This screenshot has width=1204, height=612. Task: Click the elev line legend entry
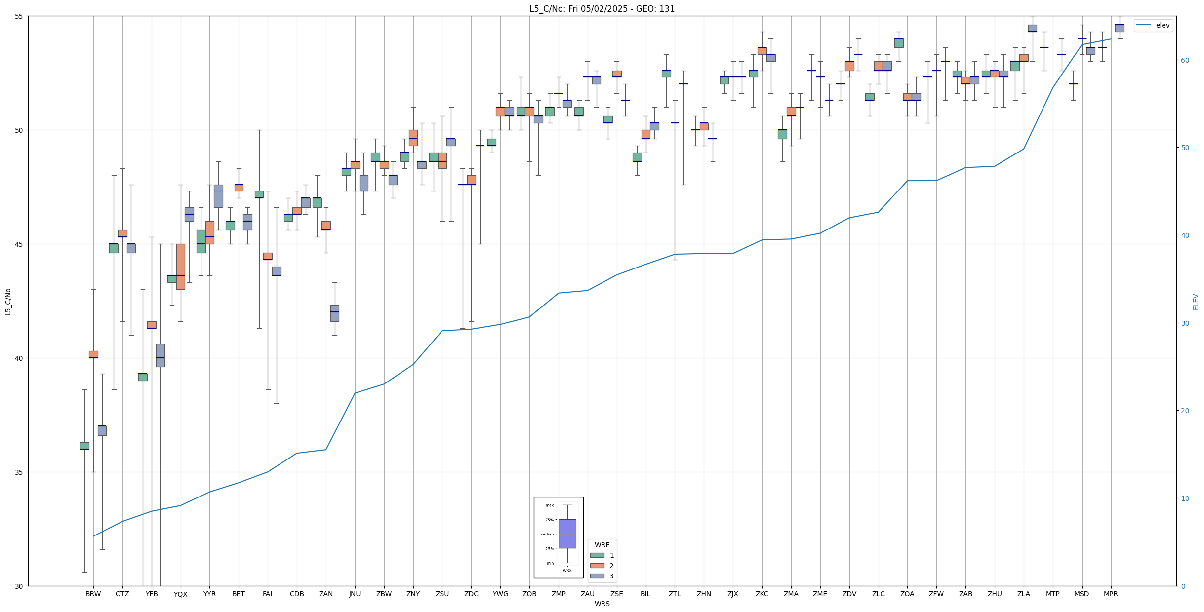(x=1153, y=25)
